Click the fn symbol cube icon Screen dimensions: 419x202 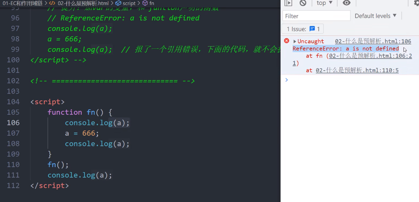coord(145,3)
